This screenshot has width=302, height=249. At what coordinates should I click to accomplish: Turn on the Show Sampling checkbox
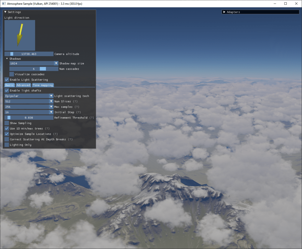point(7,123)
